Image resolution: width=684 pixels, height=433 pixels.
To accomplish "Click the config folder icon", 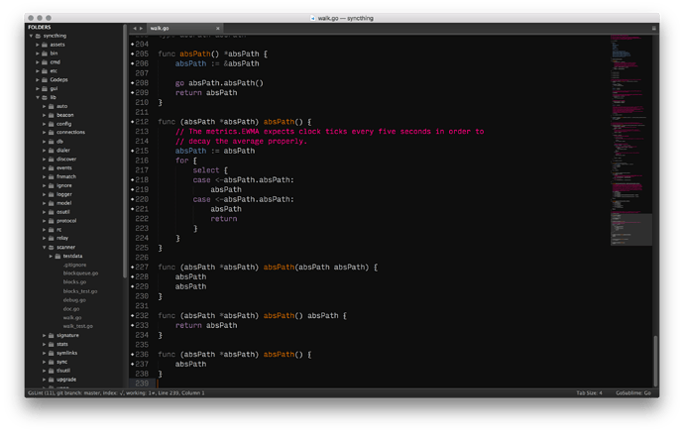I will [51, 124].
